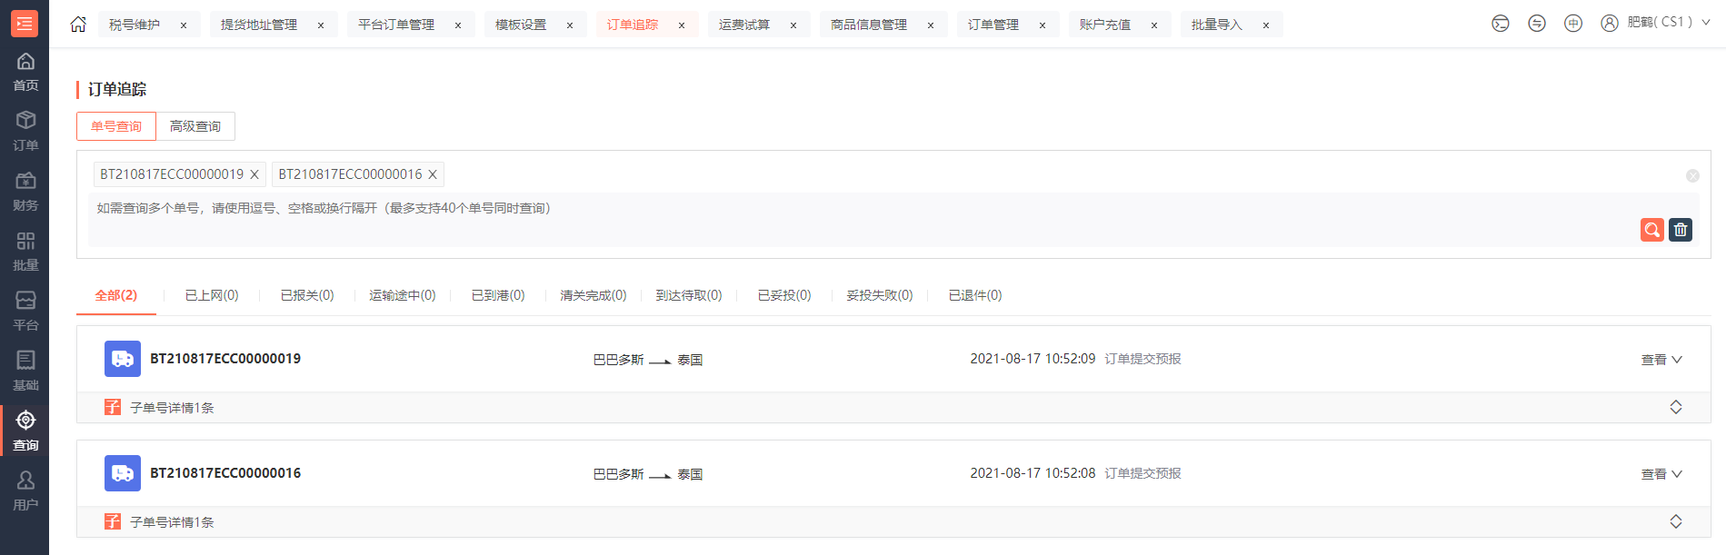
Task: Remove the BT210817ECC00000019 tag
Action: pos(254,174)
